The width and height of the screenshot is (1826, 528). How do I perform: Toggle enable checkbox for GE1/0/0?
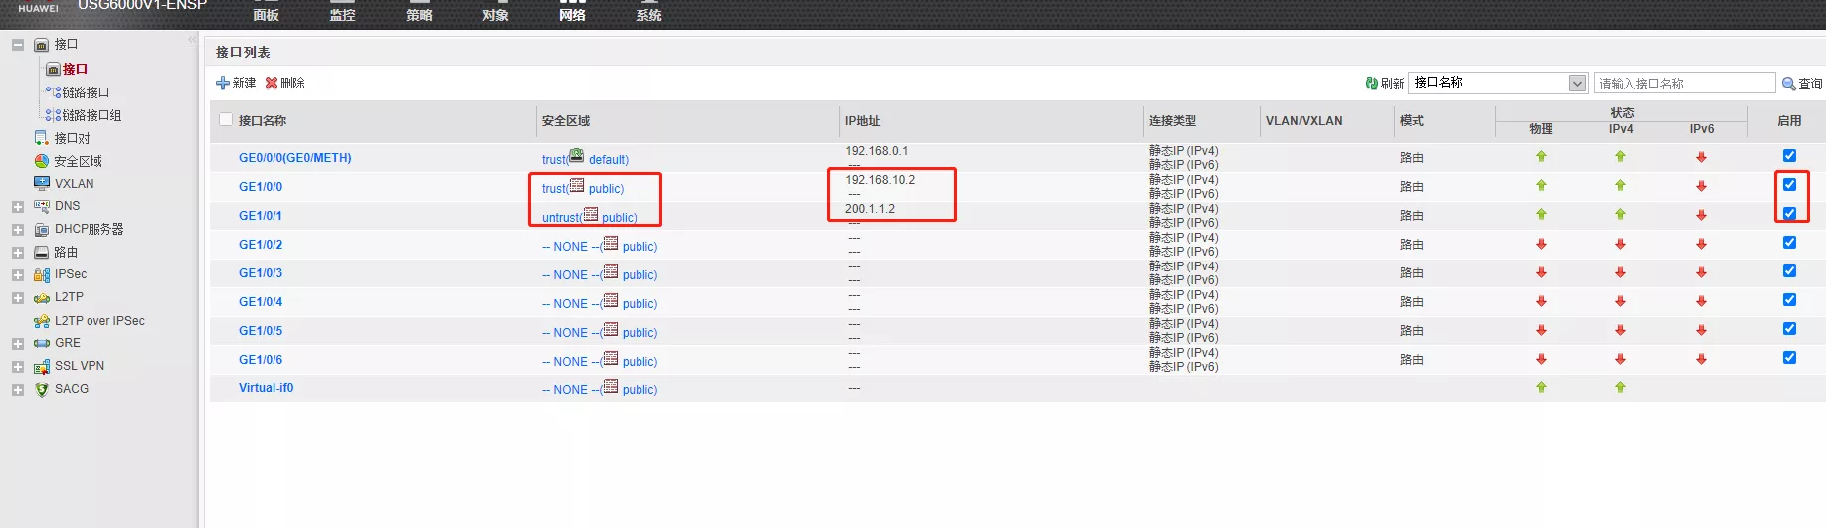(x=1789, y=185)
